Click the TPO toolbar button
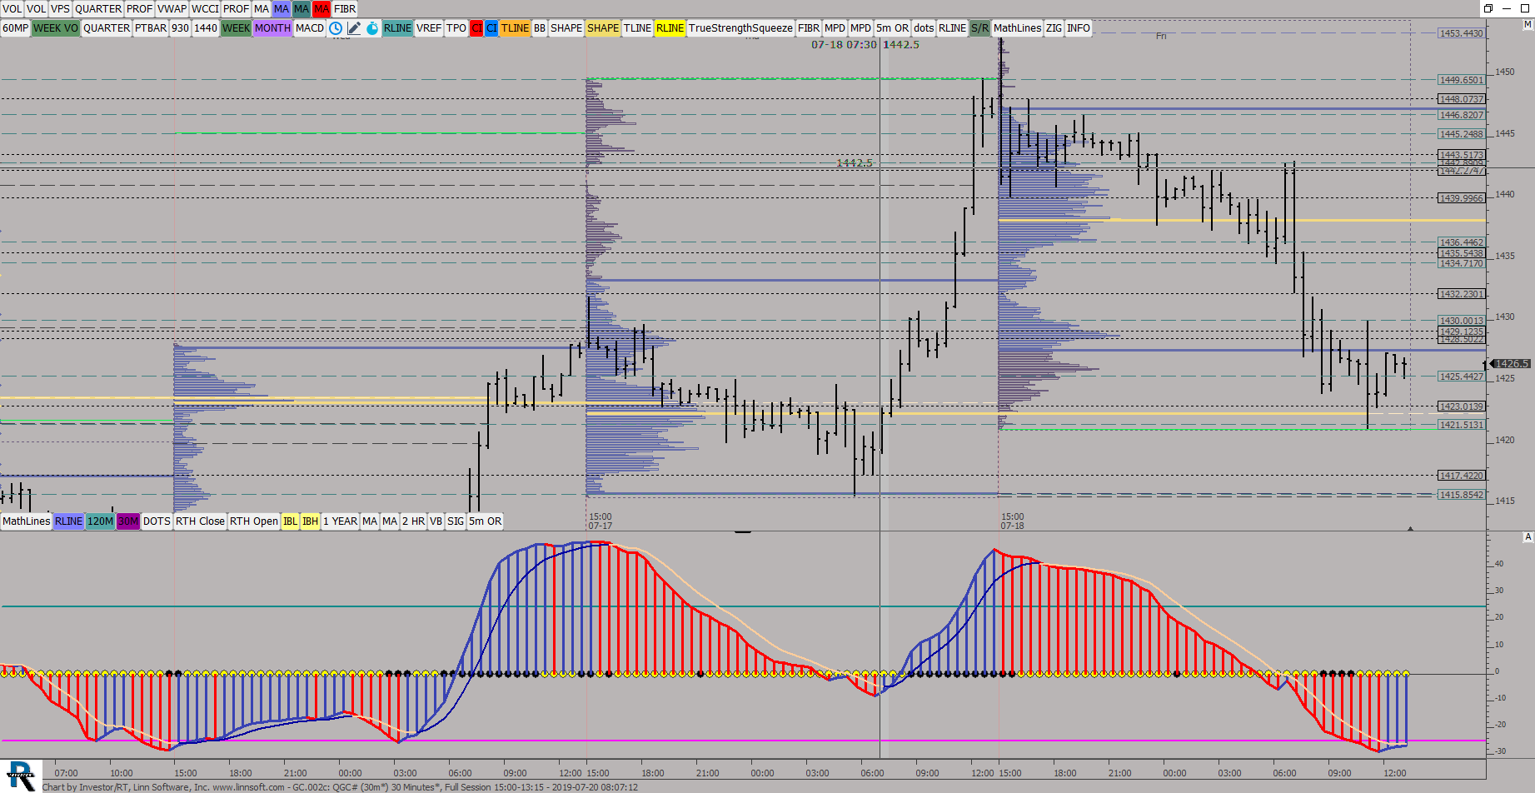The image size is (1535, 793). 456,28
